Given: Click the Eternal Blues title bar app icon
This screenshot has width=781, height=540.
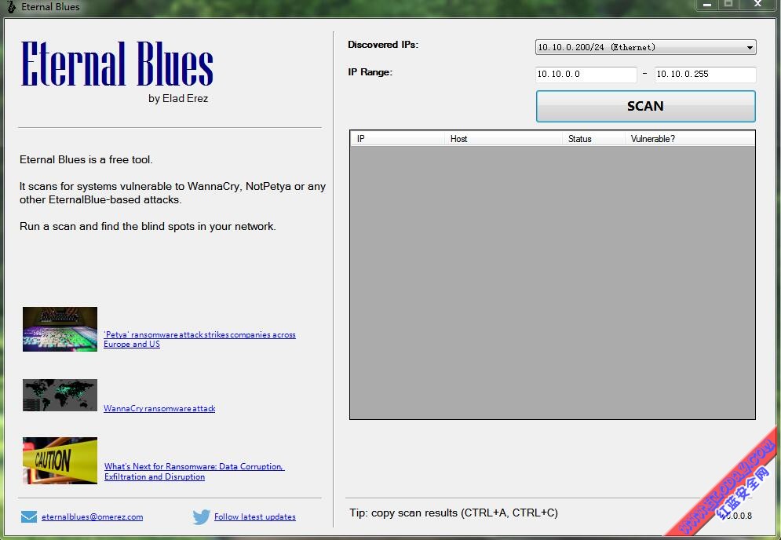Looking at the screenshot, I should click(x=11, y=6).
